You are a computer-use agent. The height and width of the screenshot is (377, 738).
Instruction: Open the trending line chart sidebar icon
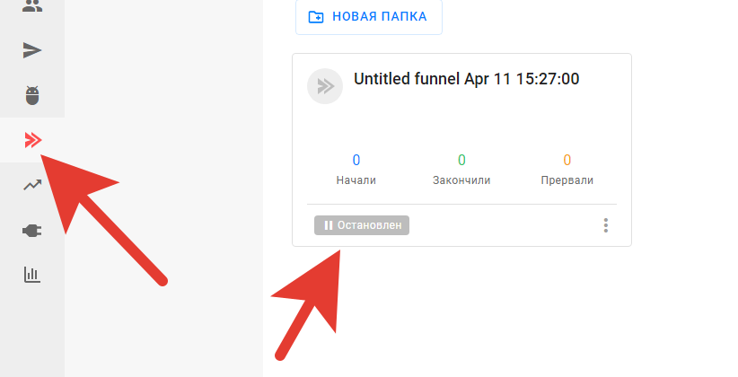[x=32, y=185]
